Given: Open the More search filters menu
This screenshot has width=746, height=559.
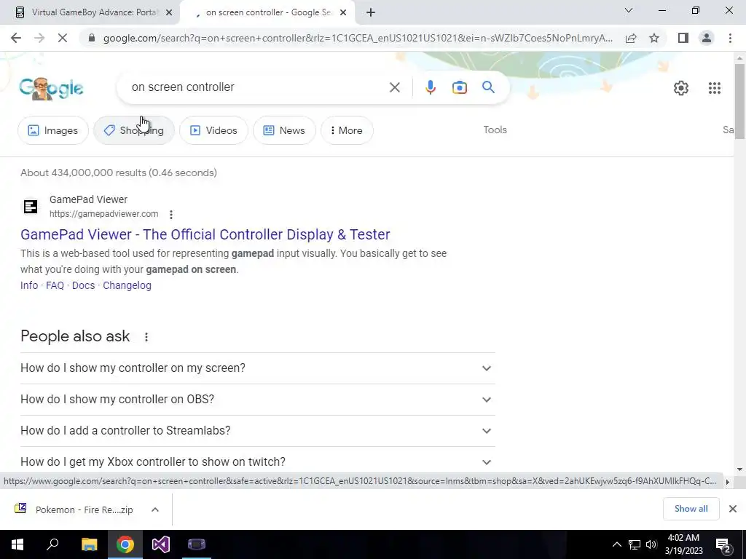Looking at the screenshot, I should point(347,130).
